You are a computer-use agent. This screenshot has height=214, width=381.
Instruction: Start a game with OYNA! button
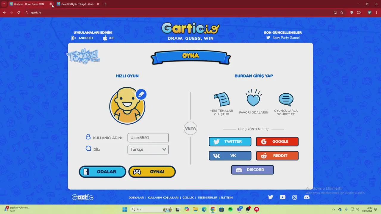tap(152, 172)
